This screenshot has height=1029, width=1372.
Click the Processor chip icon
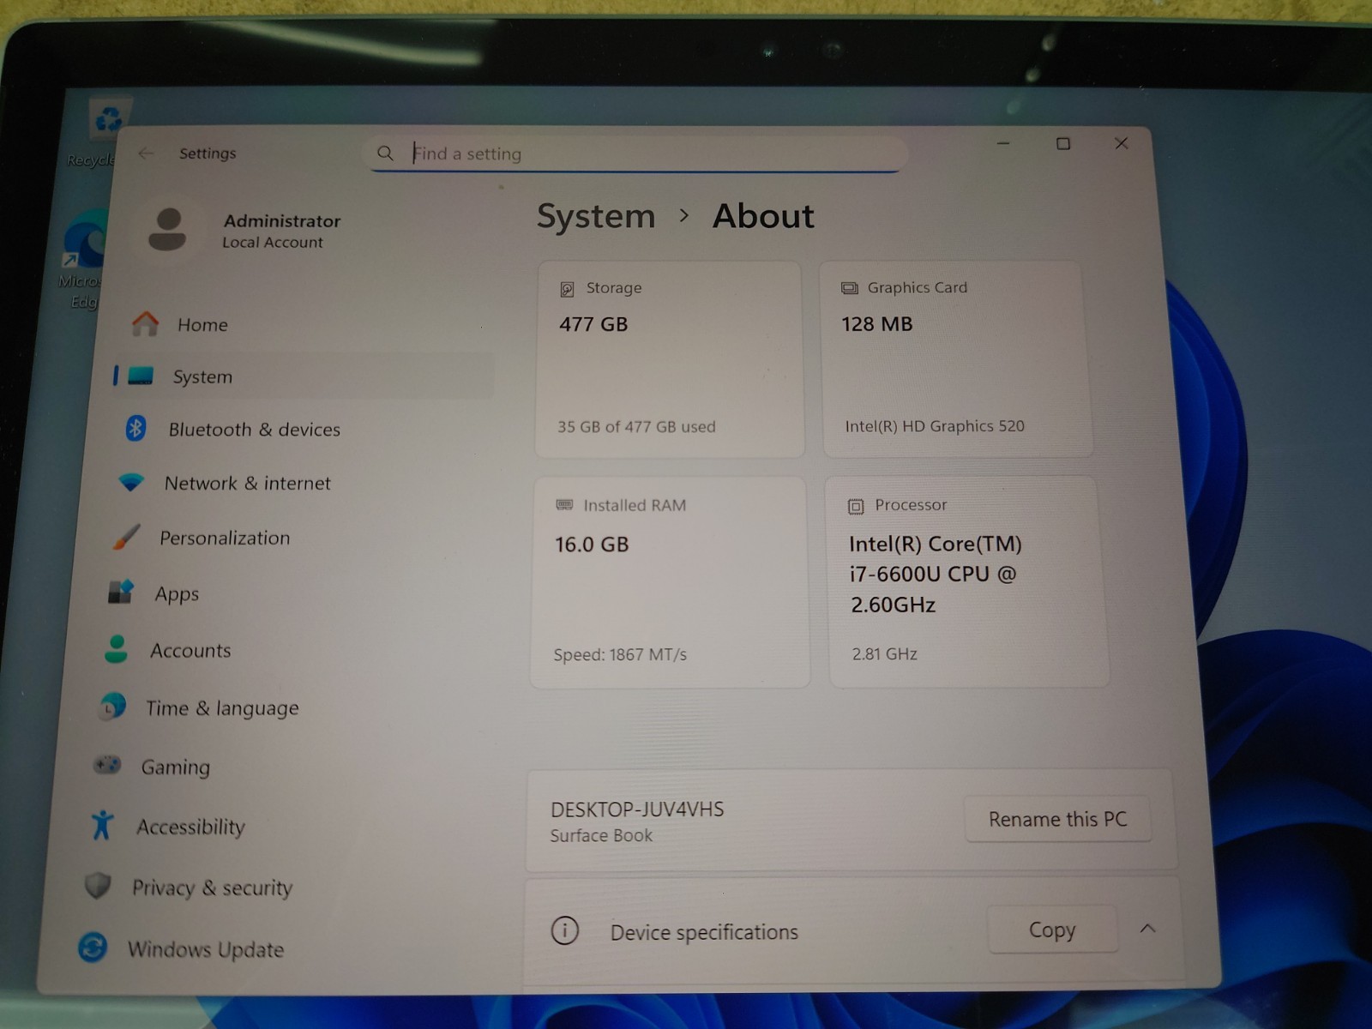pos(856,507)
